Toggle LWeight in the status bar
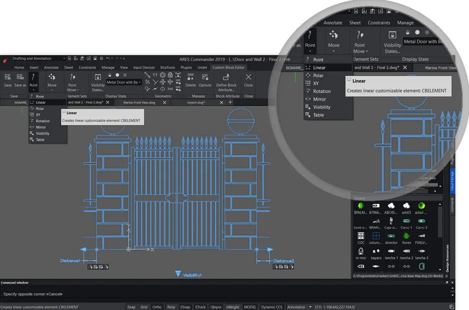469x310 pixels. [232, 307]
